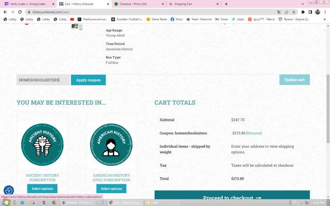Click the Update cart button
The width and height of the screenshot is (330, 206).
click(294, 80)
